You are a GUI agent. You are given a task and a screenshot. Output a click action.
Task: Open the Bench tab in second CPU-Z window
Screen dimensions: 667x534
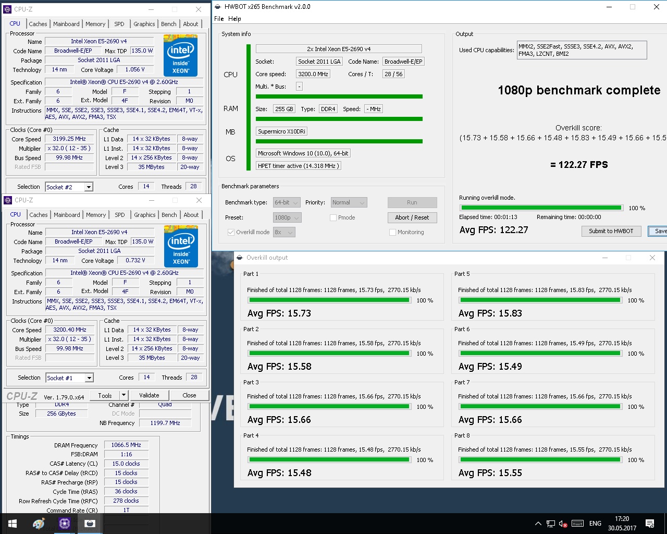tap(169, 215)
